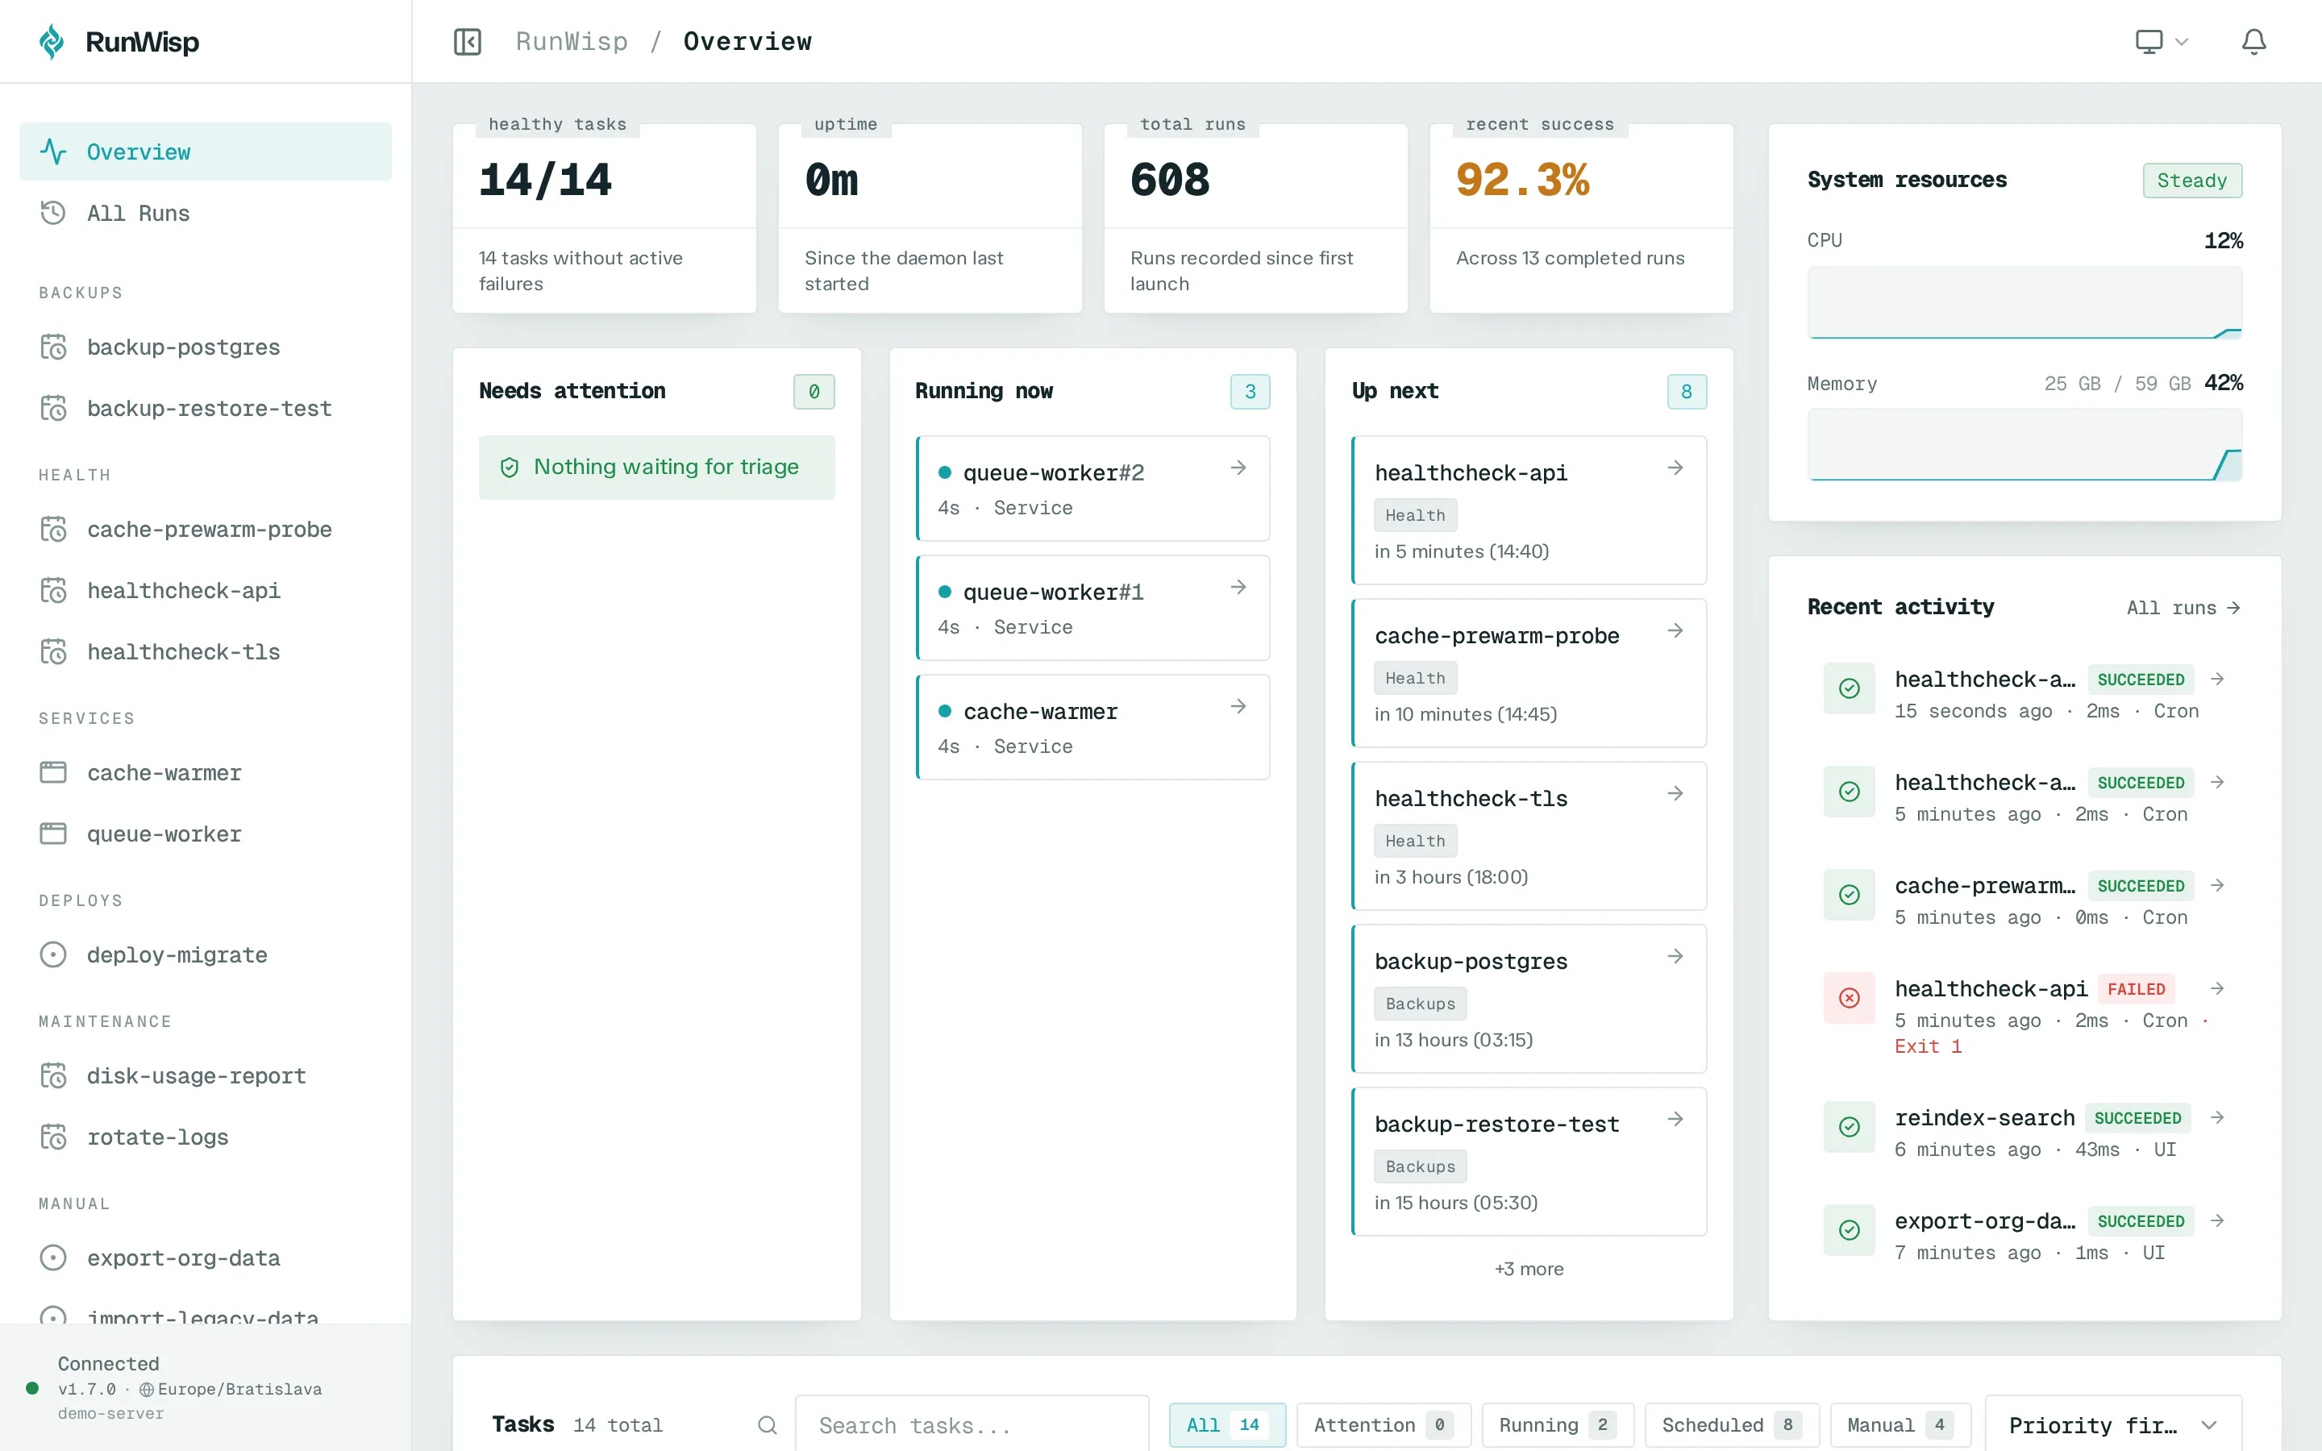Click the RunWisp logo icon
The height and width of the screenshot is (1451, 2322).
[x=52, y=41]
